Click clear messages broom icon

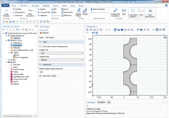tap(87, 106)
